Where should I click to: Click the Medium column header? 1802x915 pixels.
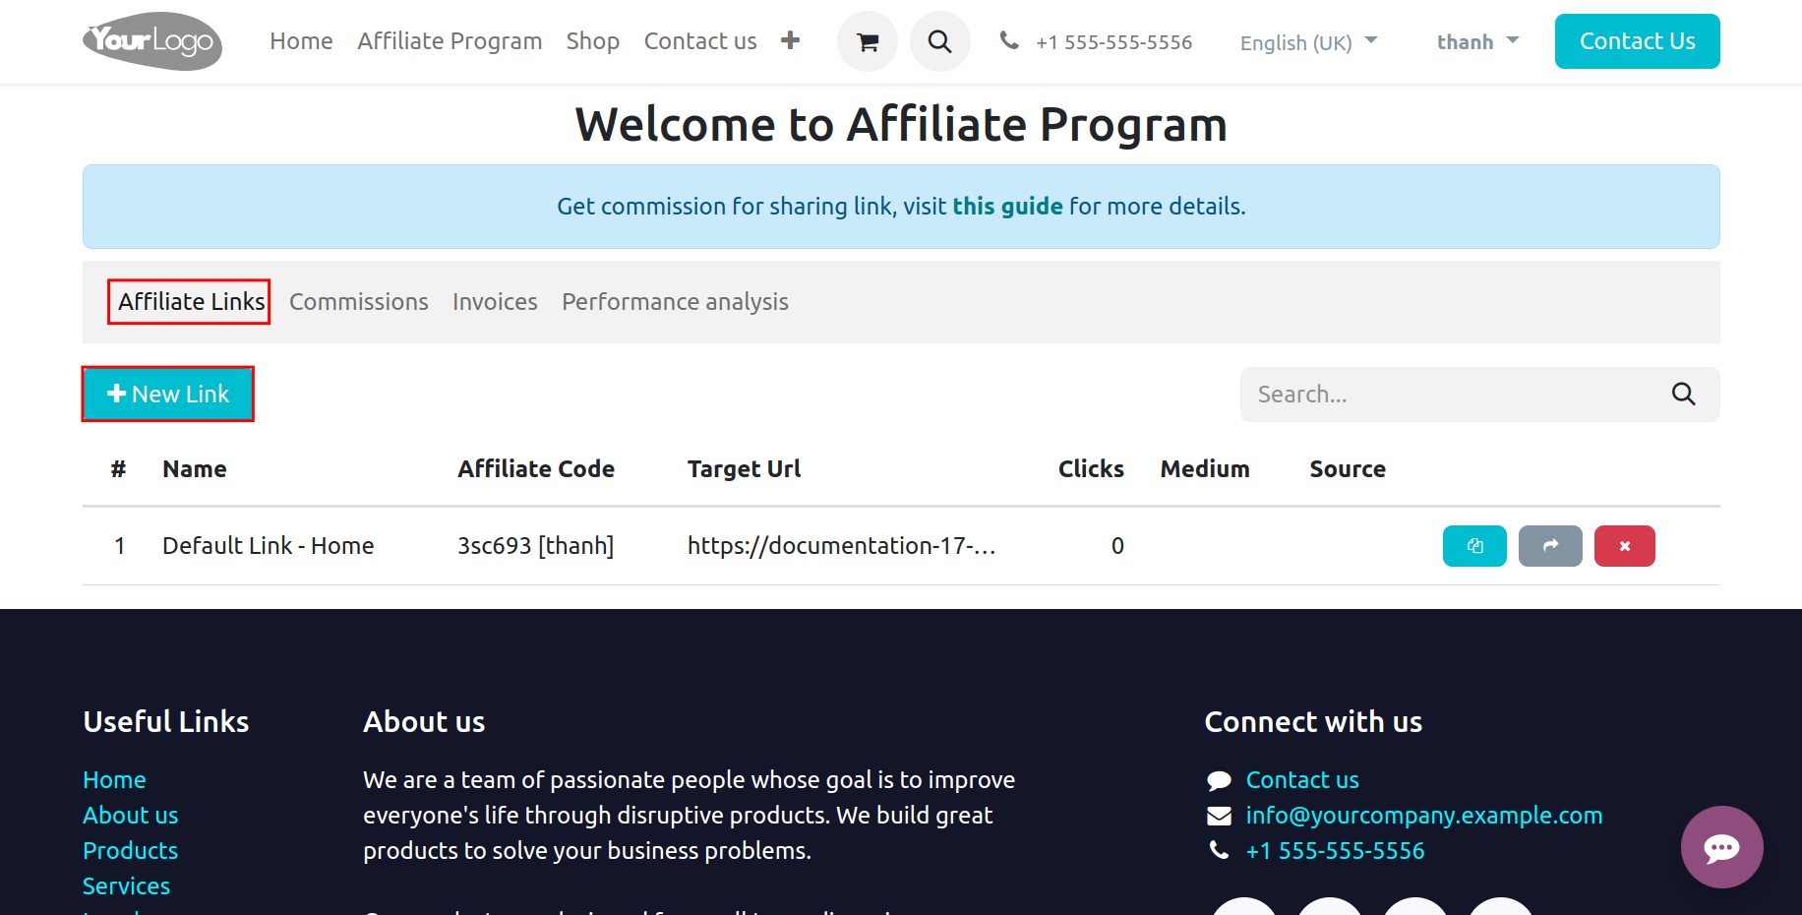(1205, 469)
